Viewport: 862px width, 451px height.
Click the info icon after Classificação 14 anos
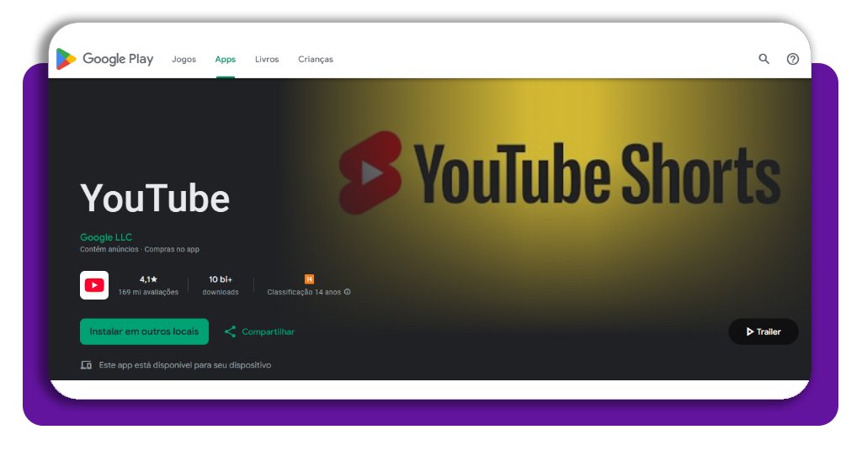click(348, 292)
